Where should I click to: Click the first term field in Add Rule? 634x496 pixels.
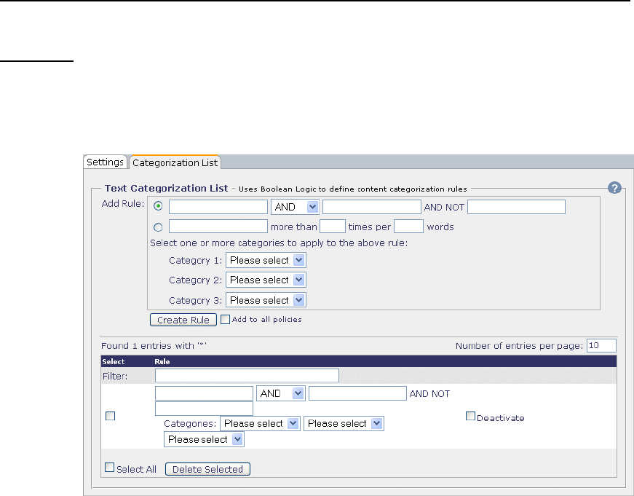pos(218,207)
